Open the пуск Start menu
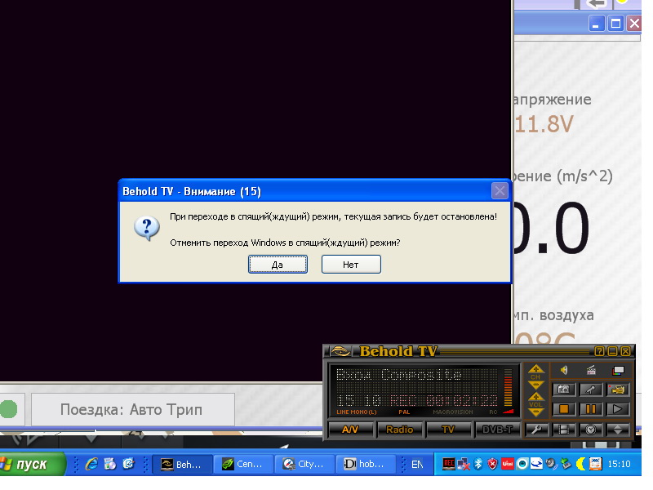 (32, 464)
